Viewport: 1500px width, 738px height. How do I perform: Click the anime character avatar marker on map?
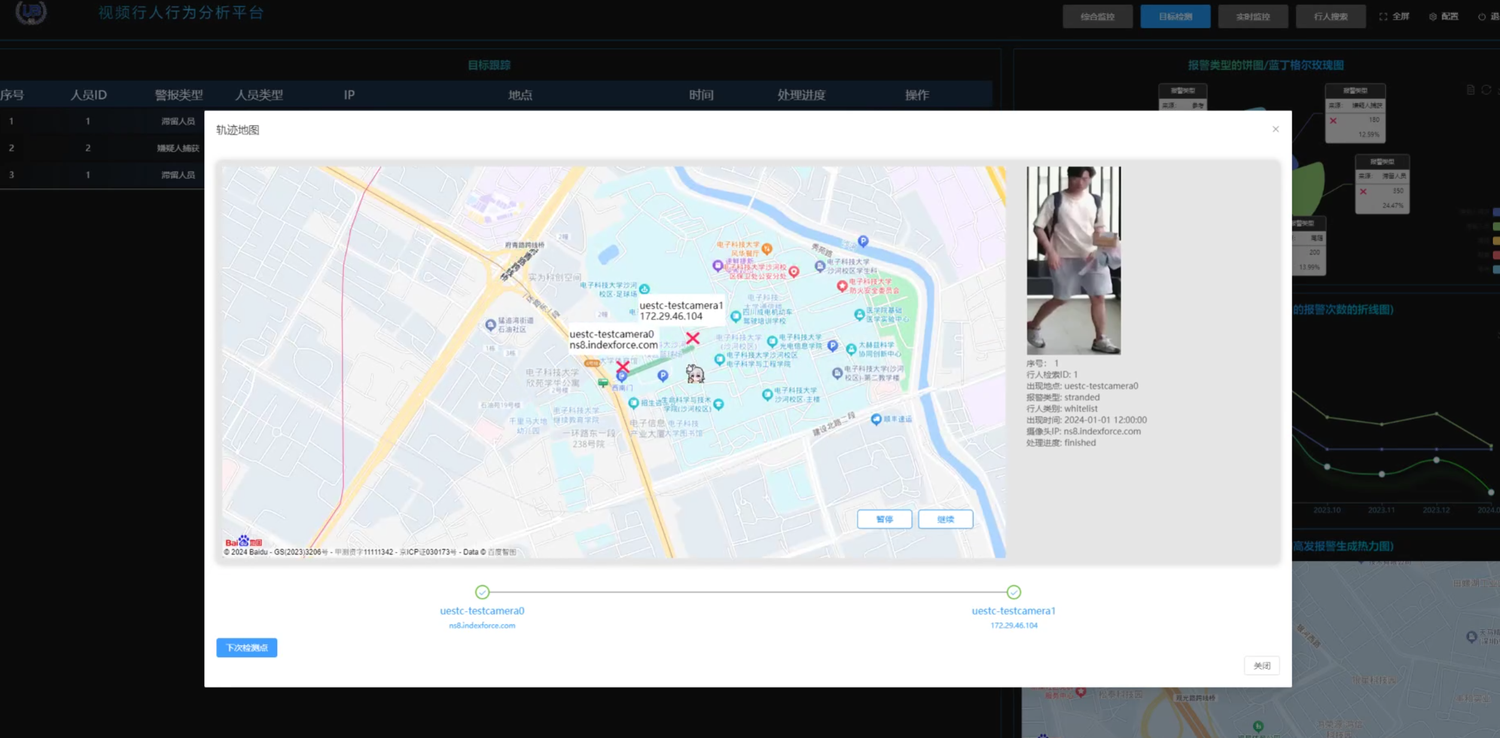coord(694,374)
